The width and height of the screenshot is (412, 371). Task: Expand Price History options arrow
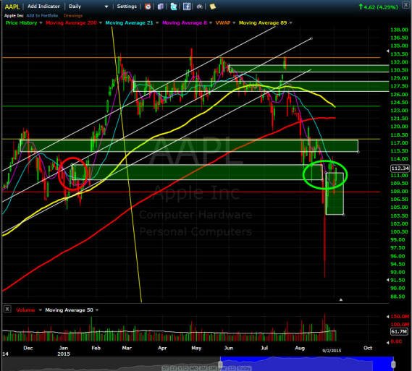pyautogui.click(x=41, y=23)
